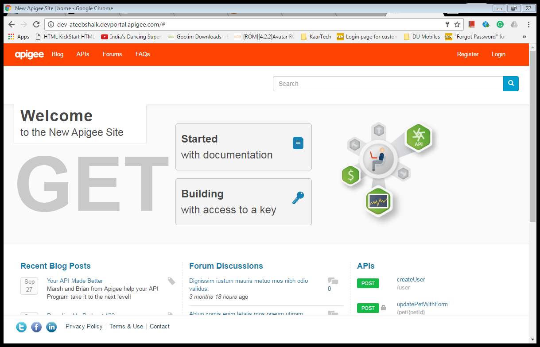540x347 pixels.
Task: Click the Grammarly extension icon
Action: point(500,24)
